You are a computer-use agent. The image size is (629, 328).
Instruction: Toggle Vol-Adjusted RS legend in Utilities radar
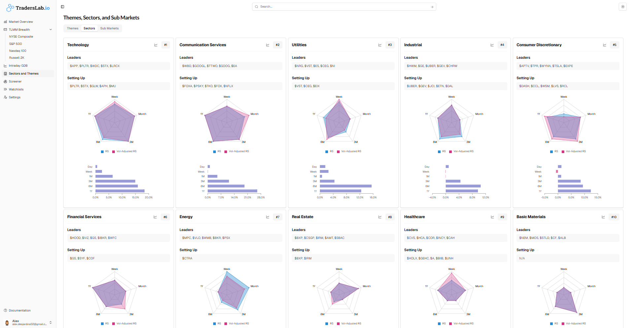pos(349,151)
